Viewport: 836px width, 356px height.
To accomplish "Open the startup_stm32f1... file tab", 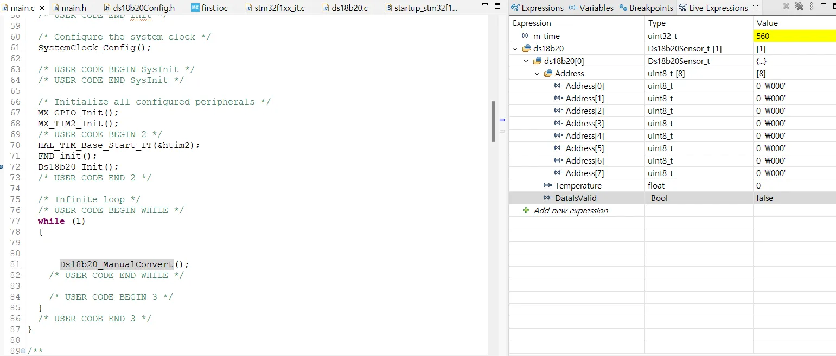I will pyautogui.click(x=421, y=8).
